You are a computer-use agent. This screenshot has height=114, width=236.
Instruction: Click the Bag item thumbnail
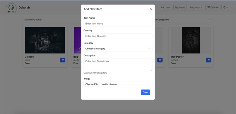click(78, 40)
